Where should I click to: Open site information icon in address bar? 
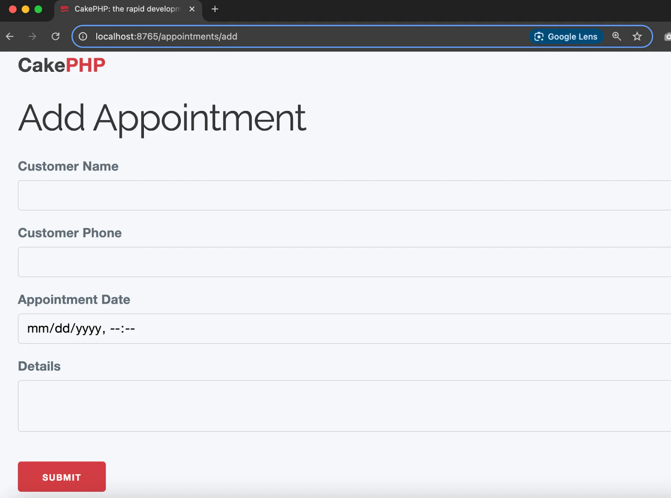83,36
